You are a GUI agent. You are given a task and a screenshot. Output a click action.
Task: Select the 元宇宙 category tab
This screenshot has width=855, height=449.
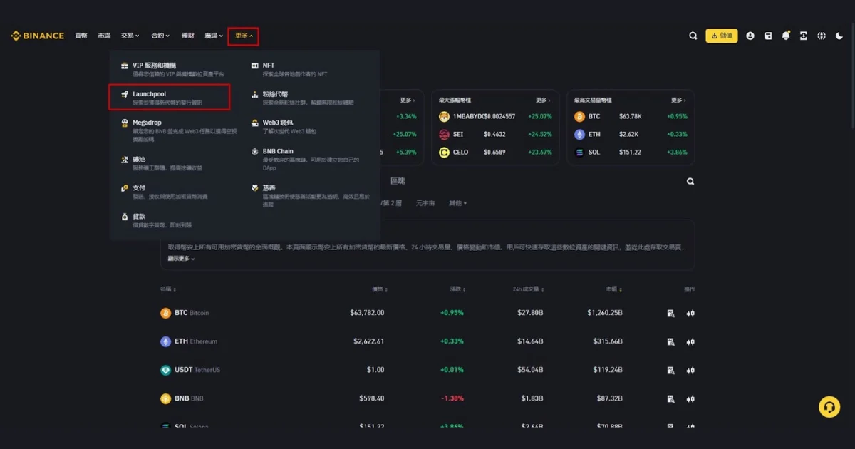[x=425, y=203]
